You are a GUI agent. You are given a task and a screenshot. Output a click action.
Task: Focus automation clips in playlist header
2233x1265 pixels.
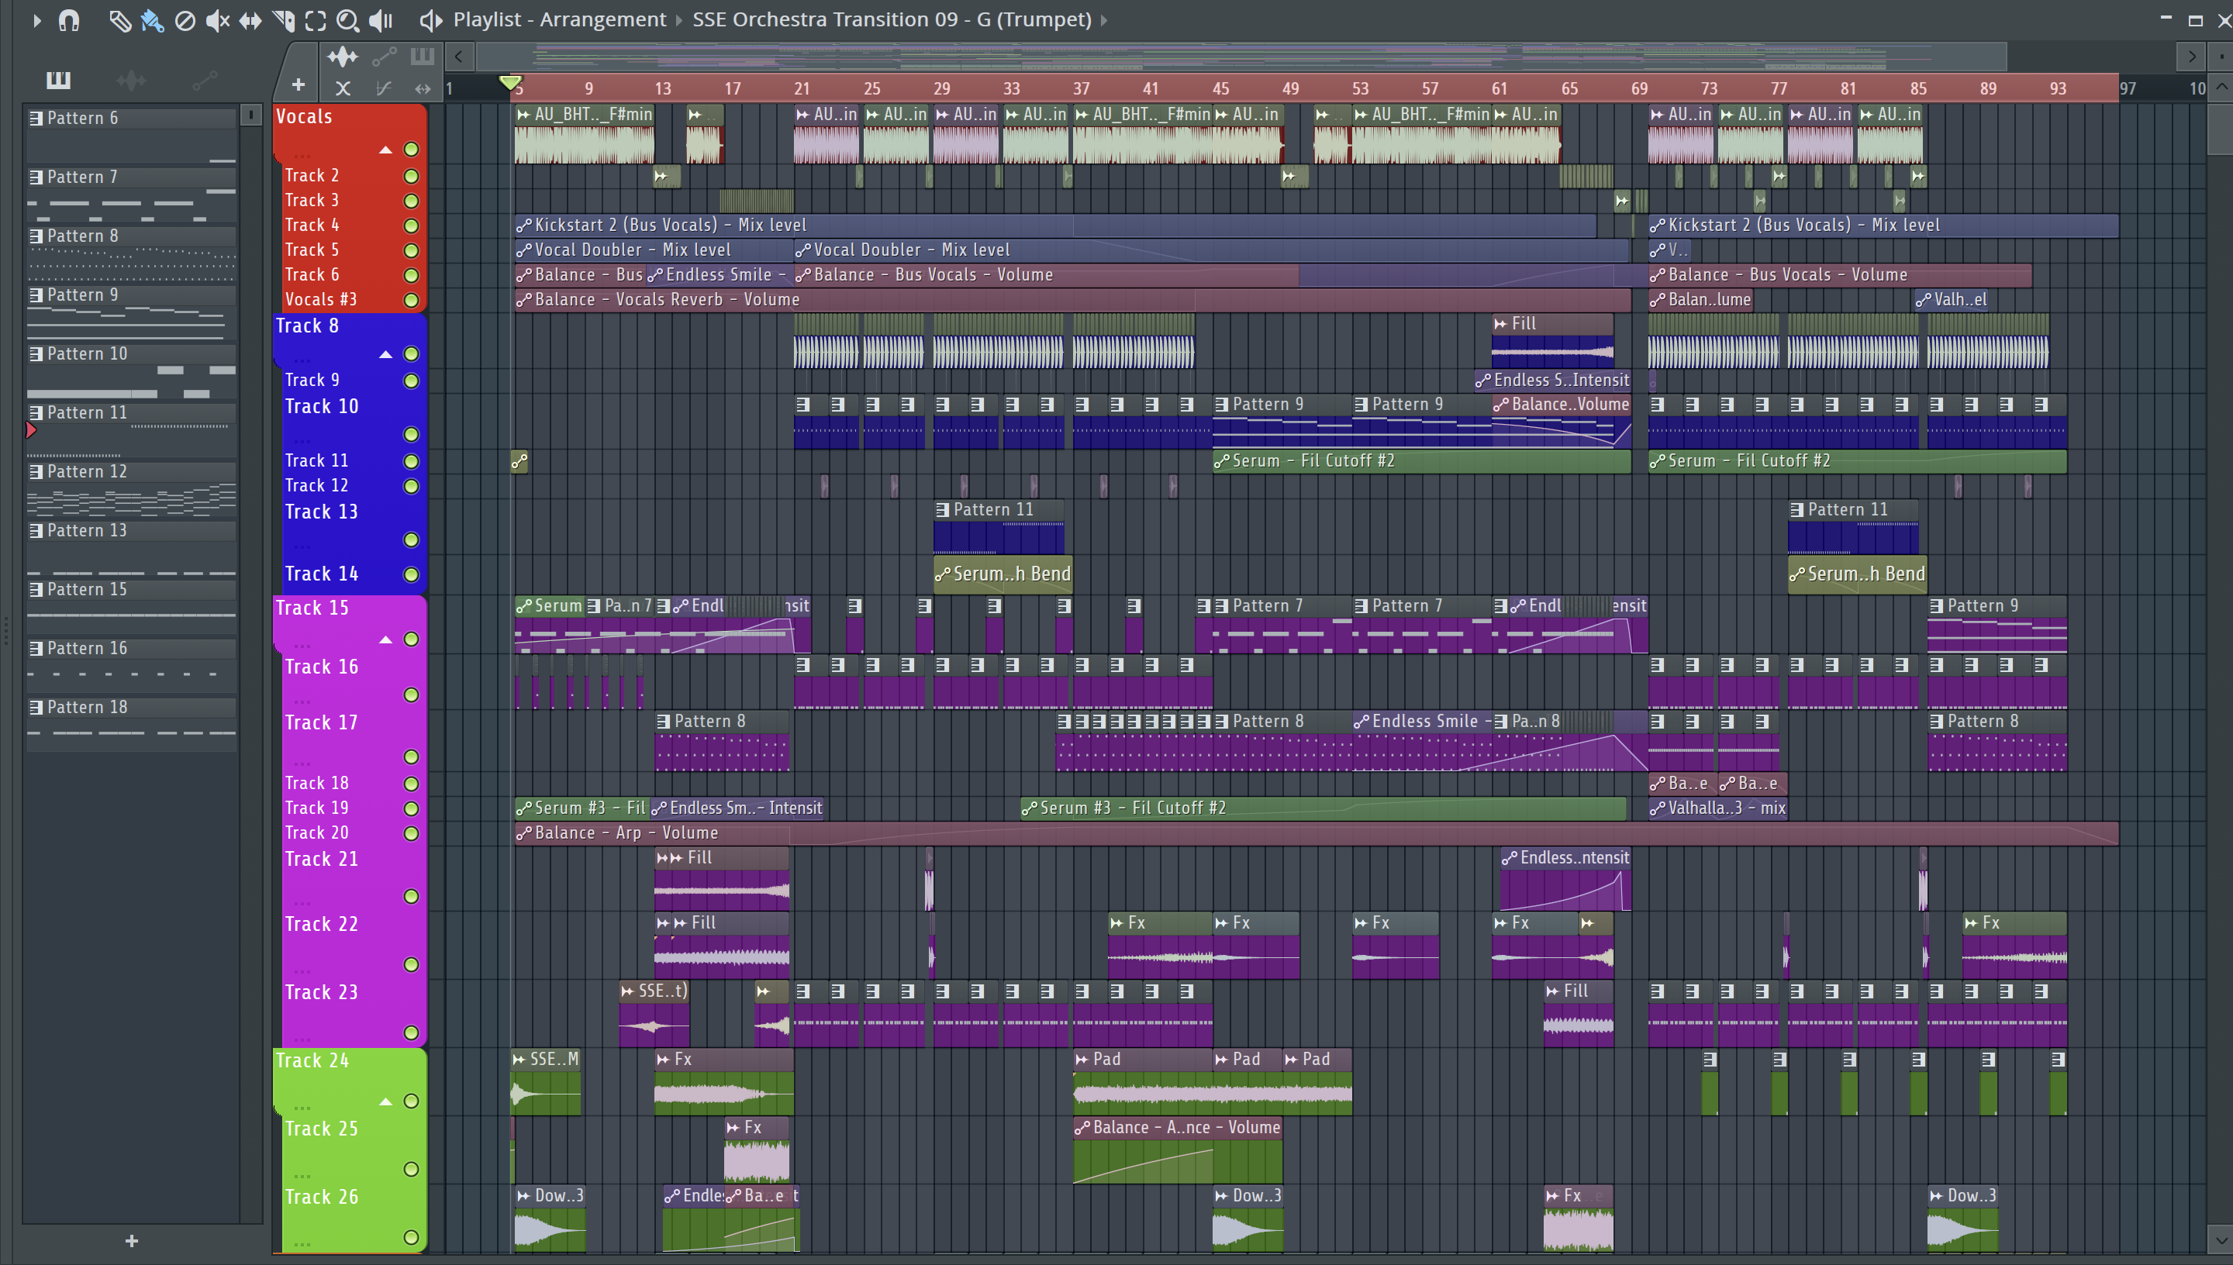coord(384,57)
